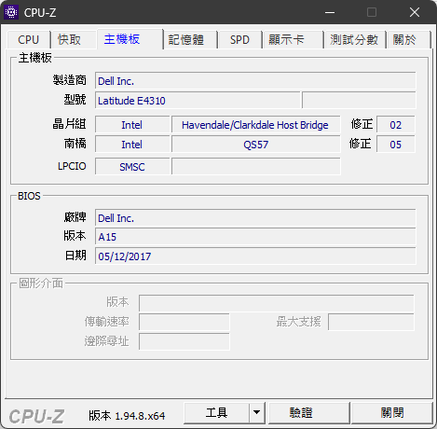437x429 pixels.
Task: Minimize the CPU-Z window
Action: [330, 12]
